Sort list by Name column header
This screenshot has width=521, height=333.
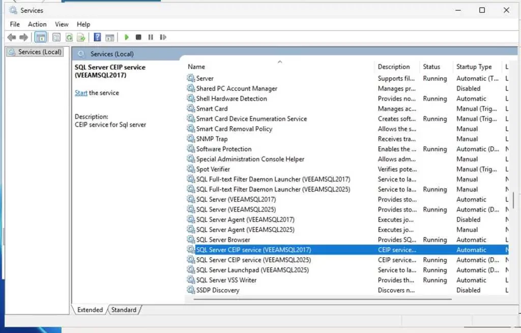pyautogui.click(x=196, y=67)
